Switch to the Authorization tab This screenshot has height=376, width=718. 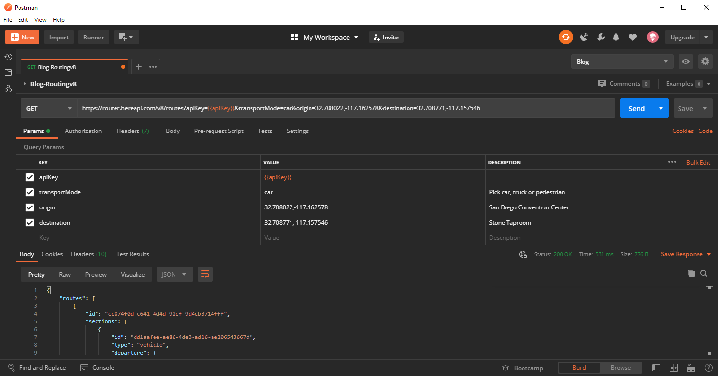point(83,131)
